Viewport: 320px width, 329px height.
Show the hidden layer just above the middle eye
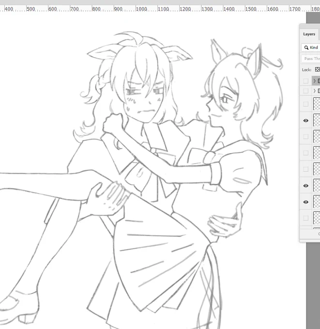306,169
